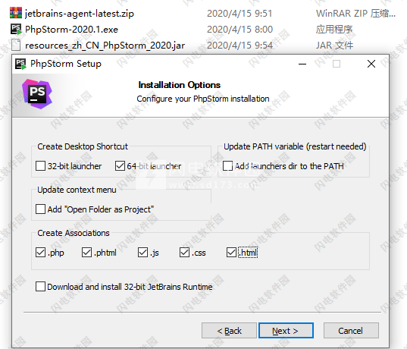This screenshot has width=407, height=349.
Task: Click the WinRAR icon for jetbrains-agent-latest.zip
Action: click(16, 13)
